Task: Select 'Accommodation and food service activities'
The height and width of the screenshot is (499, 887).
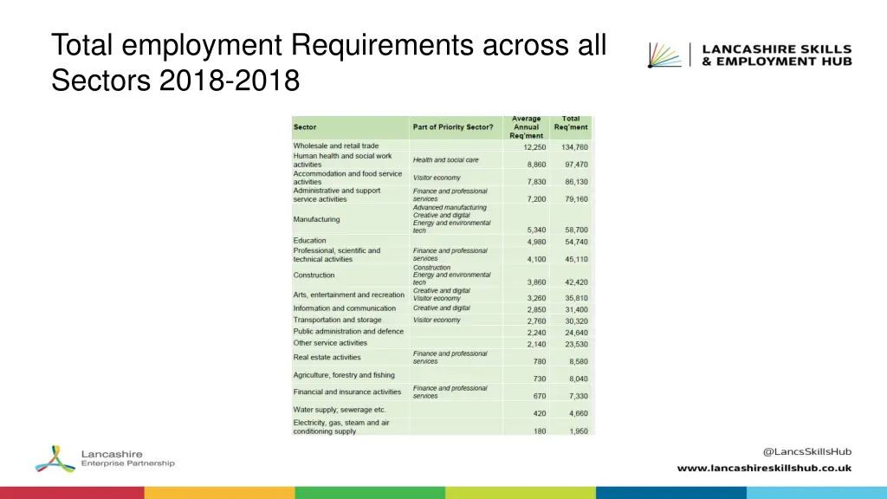Action: point(347,178)
